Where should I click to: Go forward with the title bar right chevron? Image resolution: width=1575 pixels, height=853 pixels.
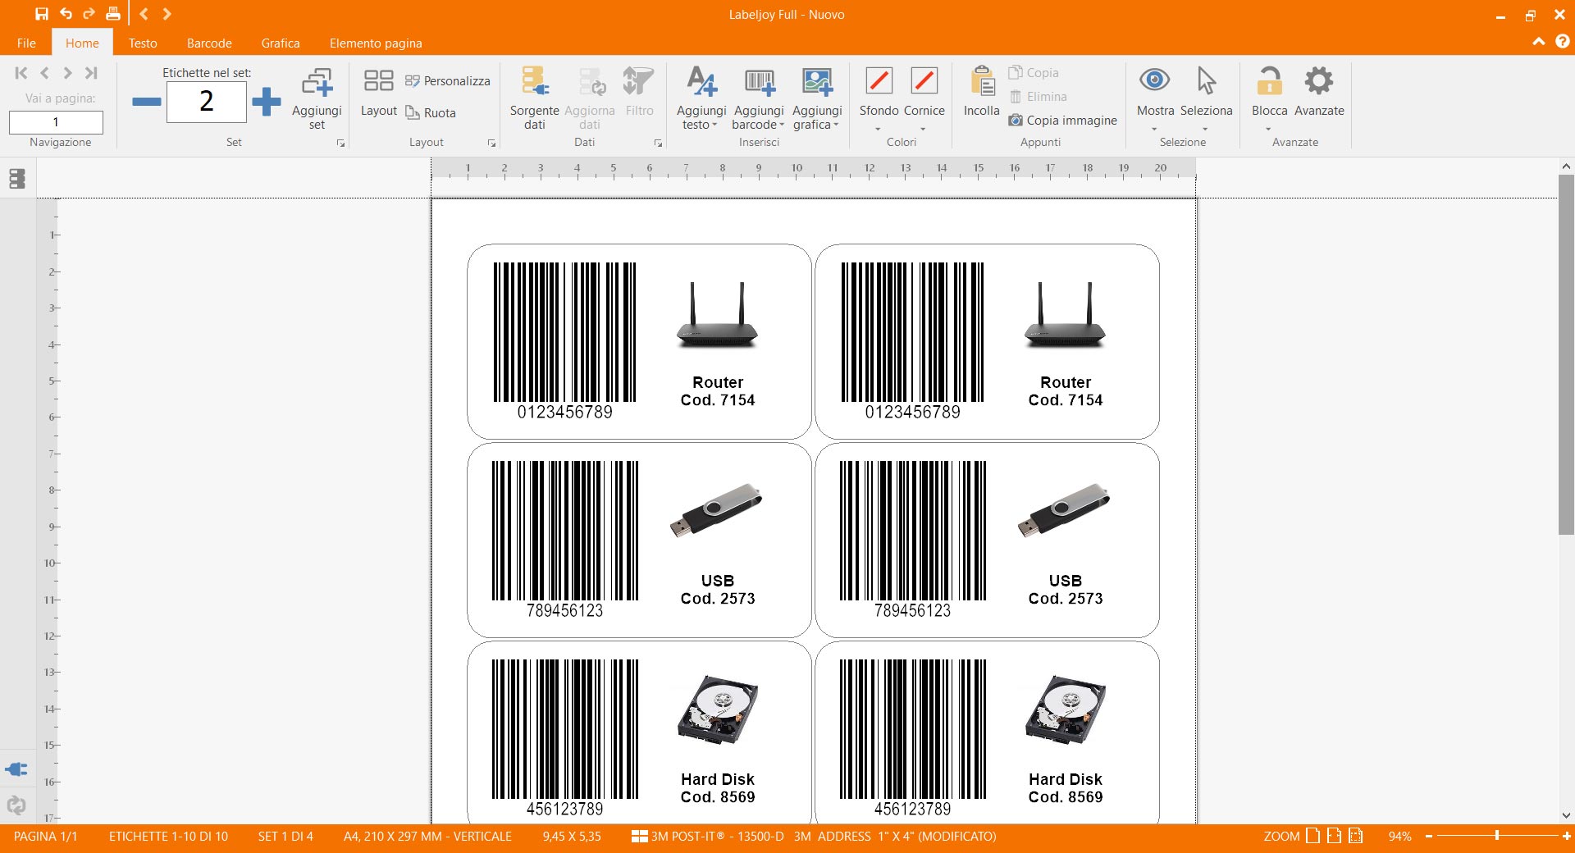167,14
